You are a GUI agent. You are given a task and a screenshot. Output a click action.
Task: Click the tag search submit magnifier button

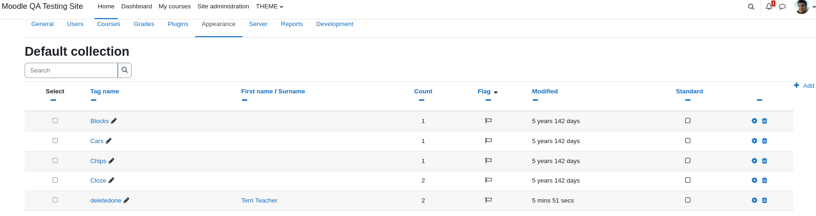pos(125,70)
